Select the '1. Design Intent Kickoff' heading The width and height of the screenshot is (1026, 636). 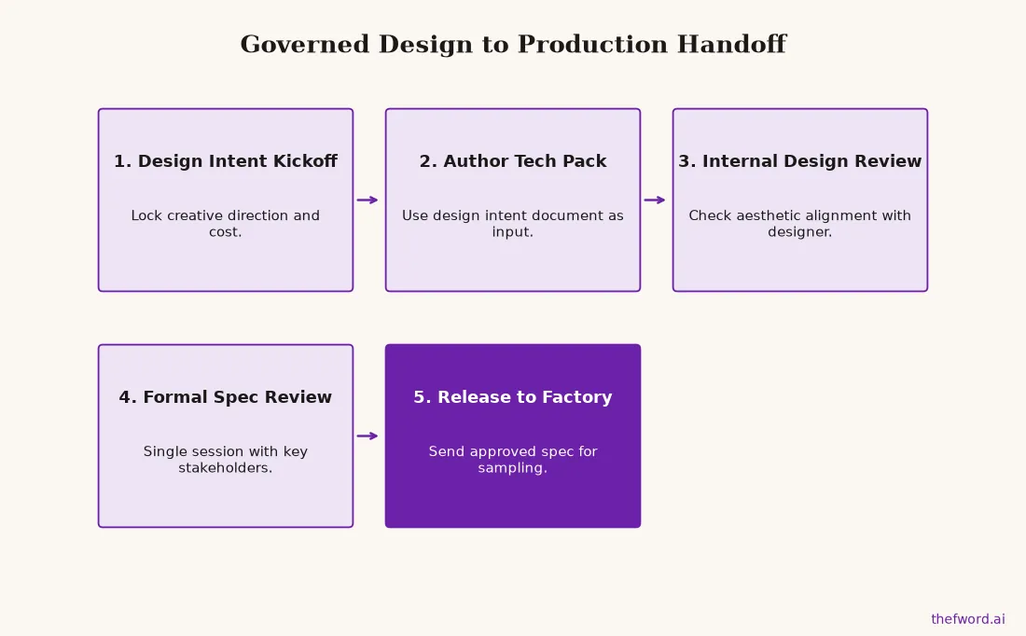[x=226, y=161]
